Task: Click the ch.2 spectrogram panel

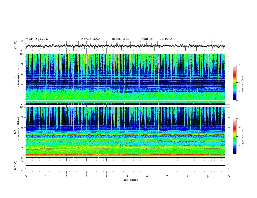Action: (125, 133)
